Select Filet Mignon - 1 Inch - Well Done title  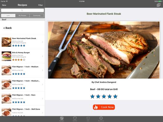pyautogui.click(x=26, y=109)
